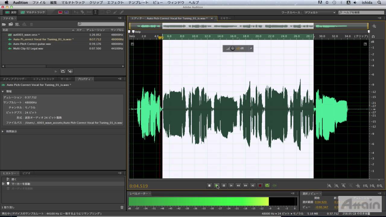This screenshot has height=217, width=386.
Task: Import file icon in Files panel
Action: (11, 24)
